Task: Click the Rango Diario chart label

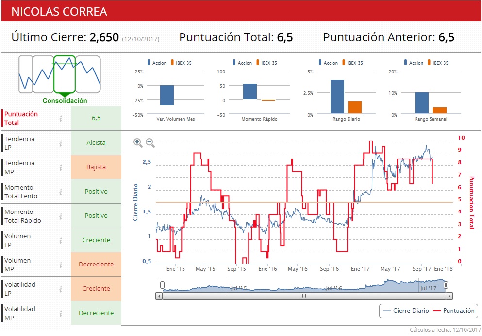Action: point(346,119)
